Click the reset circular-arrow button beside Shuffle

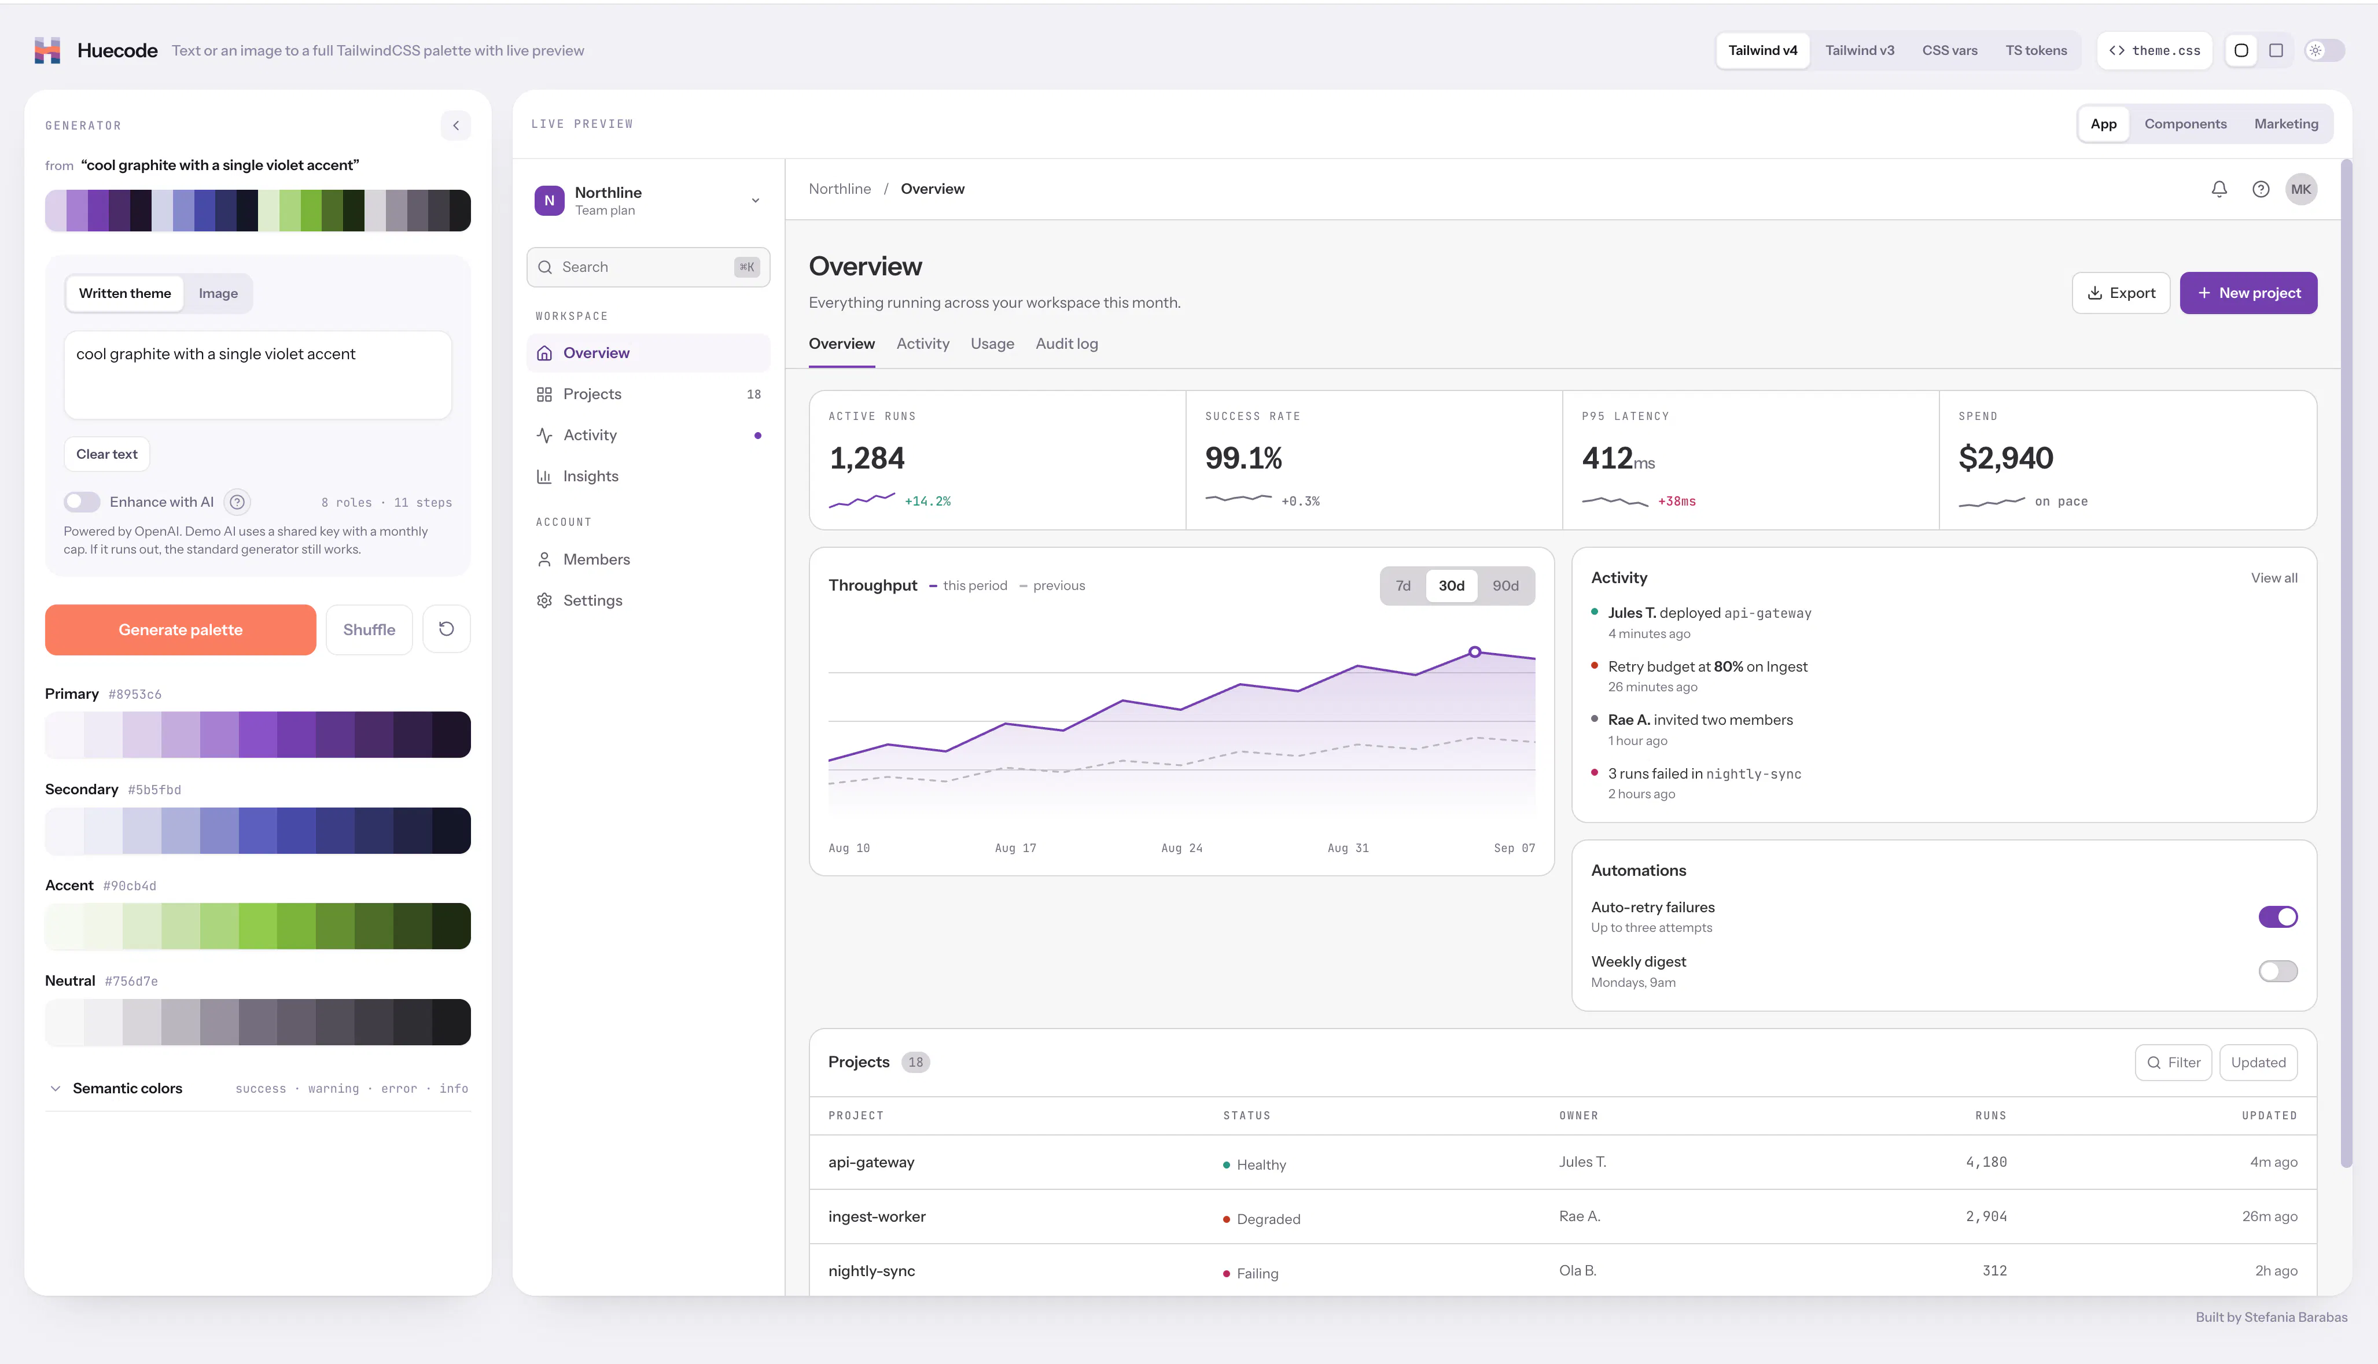pyautogui.click(x=447, y=629)
